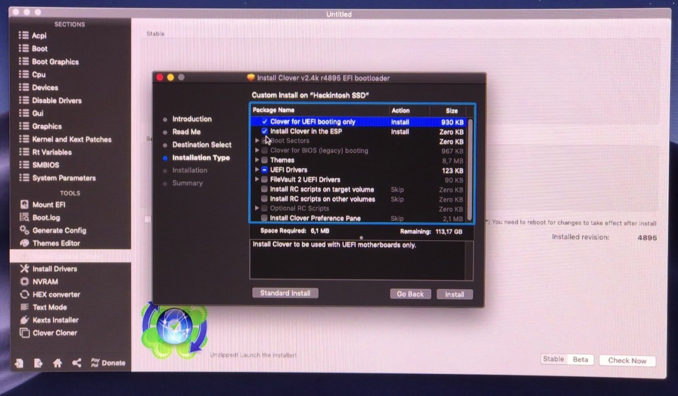Expand the Boot Sectors package group

(257, 141)
